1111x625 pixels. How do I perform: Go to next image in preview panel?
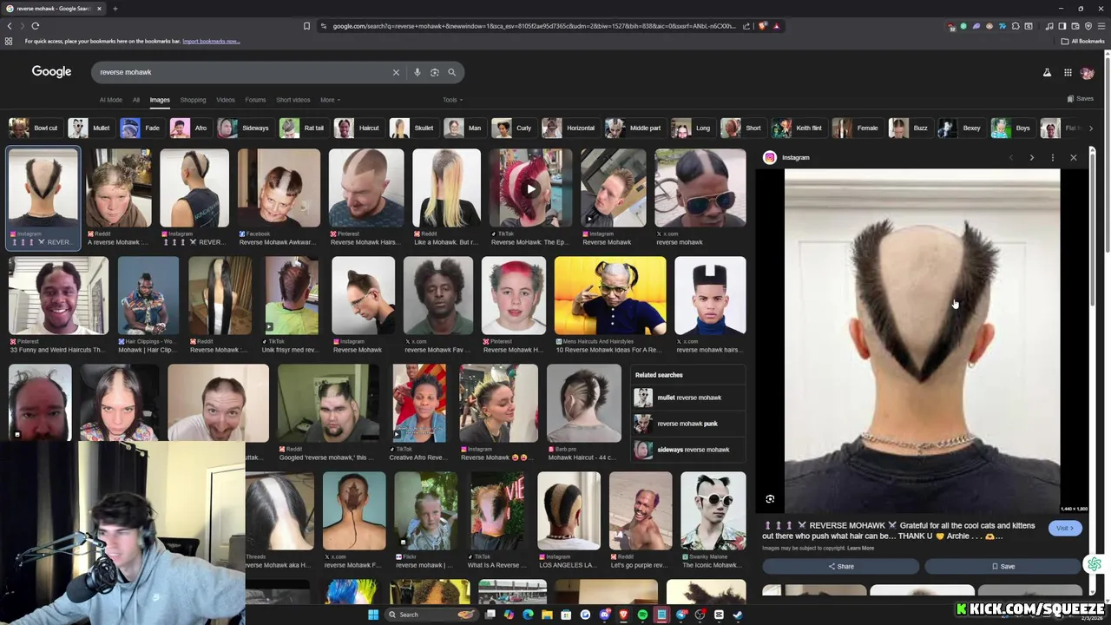[1031, 157]
